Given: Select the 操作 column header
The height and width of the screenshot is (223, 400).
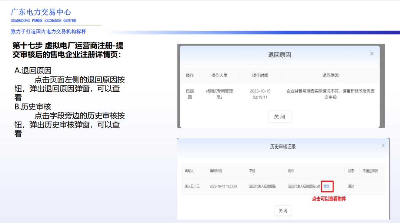Looking at the screenshot, I should click(x=190, y=75).
